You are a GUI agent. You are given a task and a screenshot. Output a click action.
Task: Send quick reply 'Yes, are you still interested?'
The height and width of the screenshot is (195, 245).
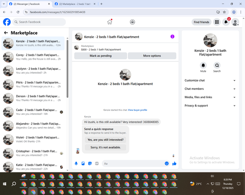tap(105, 140)
